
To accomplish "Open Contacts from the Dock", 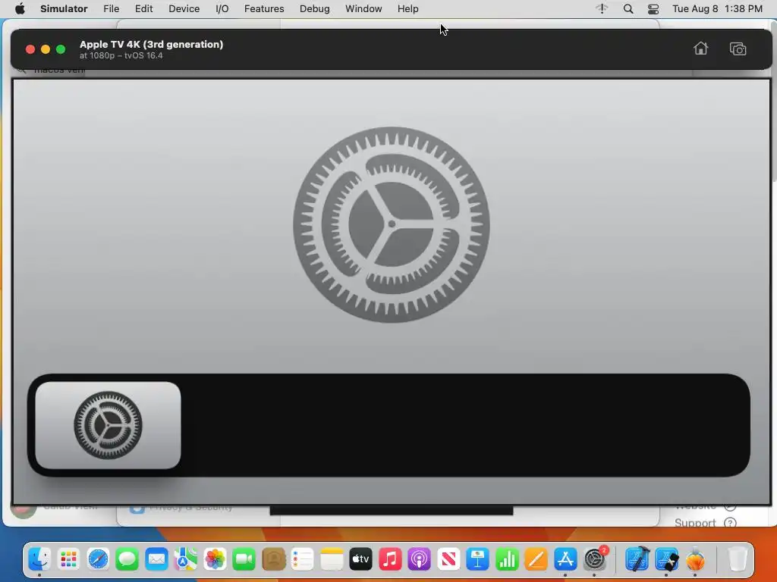I will [x=273, y=559].
